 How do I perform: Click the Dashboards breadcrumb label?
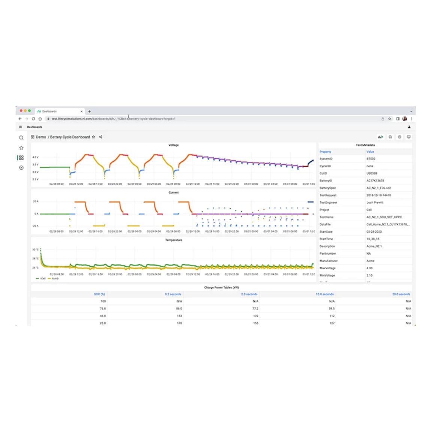(35, 127)
